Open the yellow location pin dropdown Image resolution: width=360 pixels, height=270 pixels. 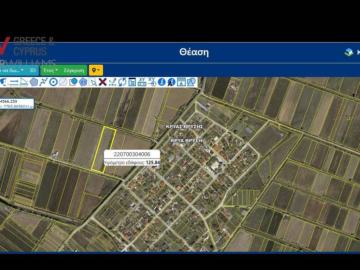coord(96,70)
